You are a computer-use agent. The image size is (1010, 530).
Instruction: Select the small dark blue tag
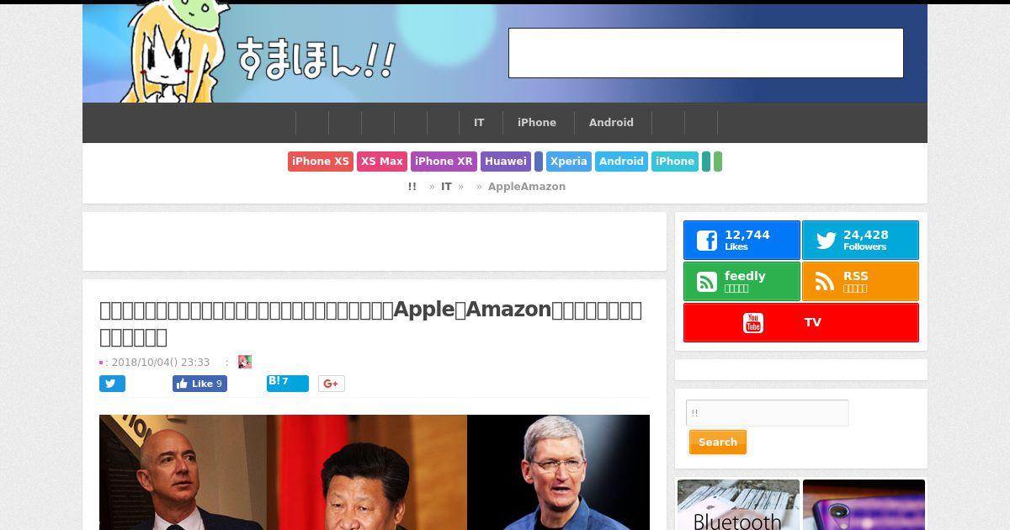pos(539,162)
